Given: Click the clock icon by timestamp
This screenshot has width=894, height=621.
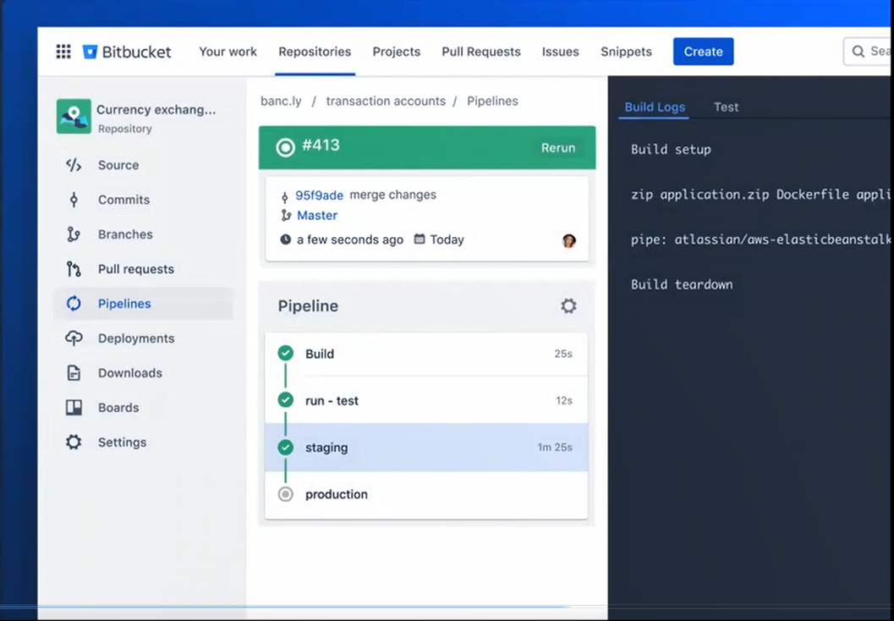Looking at the screenshot, I should coord(286,239).
